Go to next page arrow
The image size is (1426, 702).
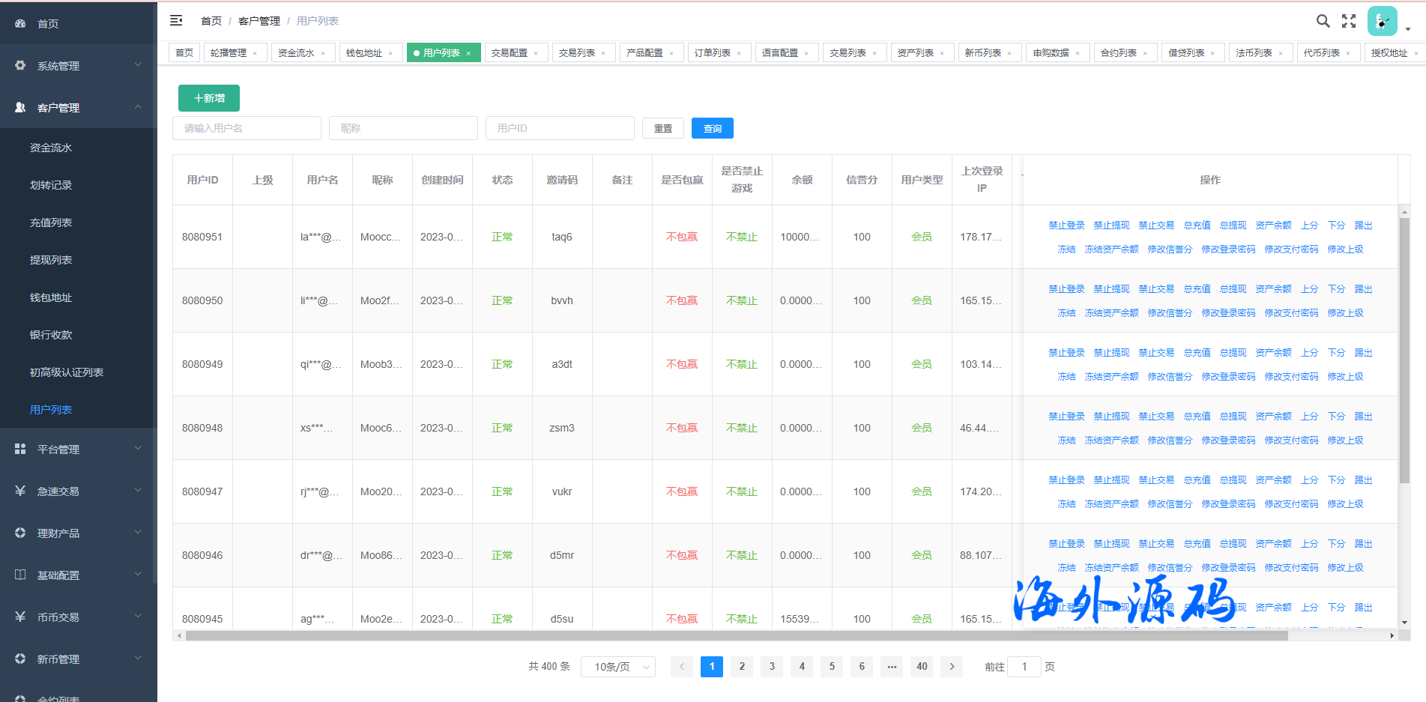tap(952, 666)
